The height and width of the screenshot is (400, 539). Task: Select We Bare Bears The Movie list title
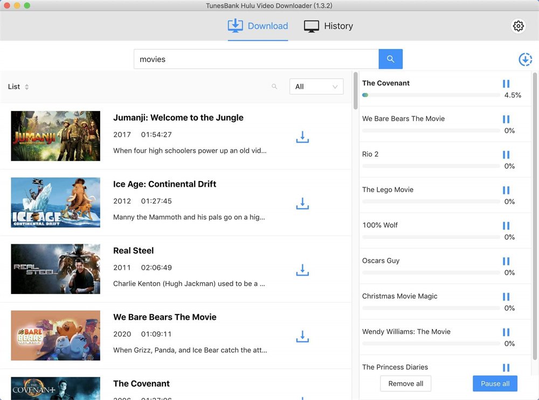[164, 317]
